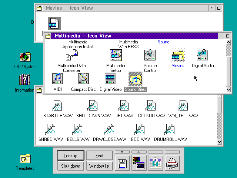
Task: Select the DRUMROLL.WAV file icon
Action: 170,129
